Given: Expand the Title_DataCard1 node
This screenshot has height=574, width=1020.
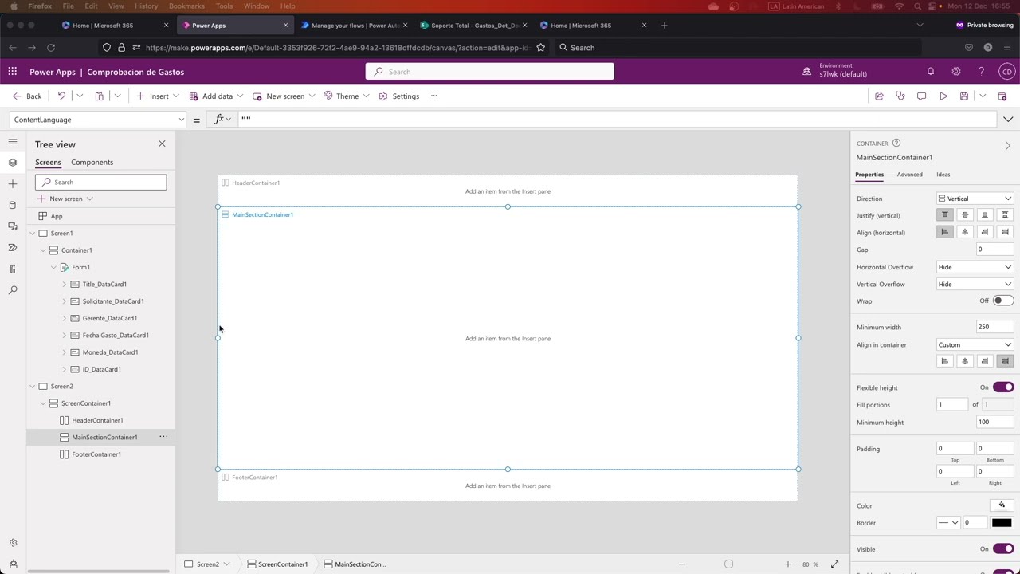Looking at the screenshot, I should pos(65,285).
